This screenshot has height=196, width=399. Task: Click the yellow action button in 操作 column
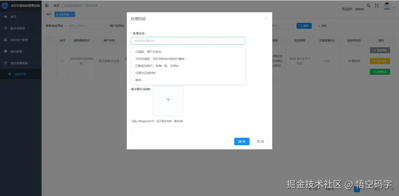coord(380,61)
